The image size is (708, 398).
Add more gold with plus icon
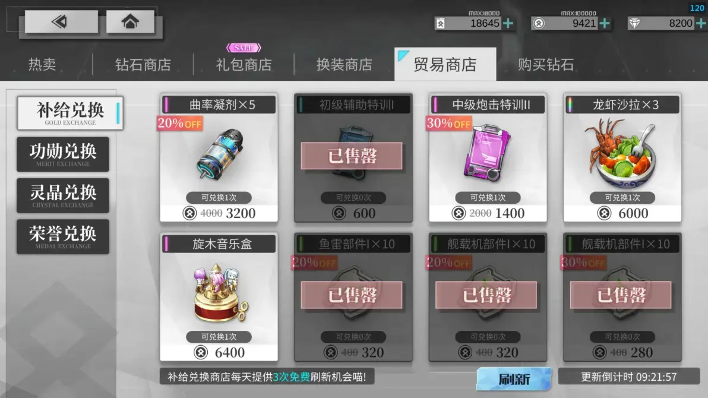pos(508,23)
